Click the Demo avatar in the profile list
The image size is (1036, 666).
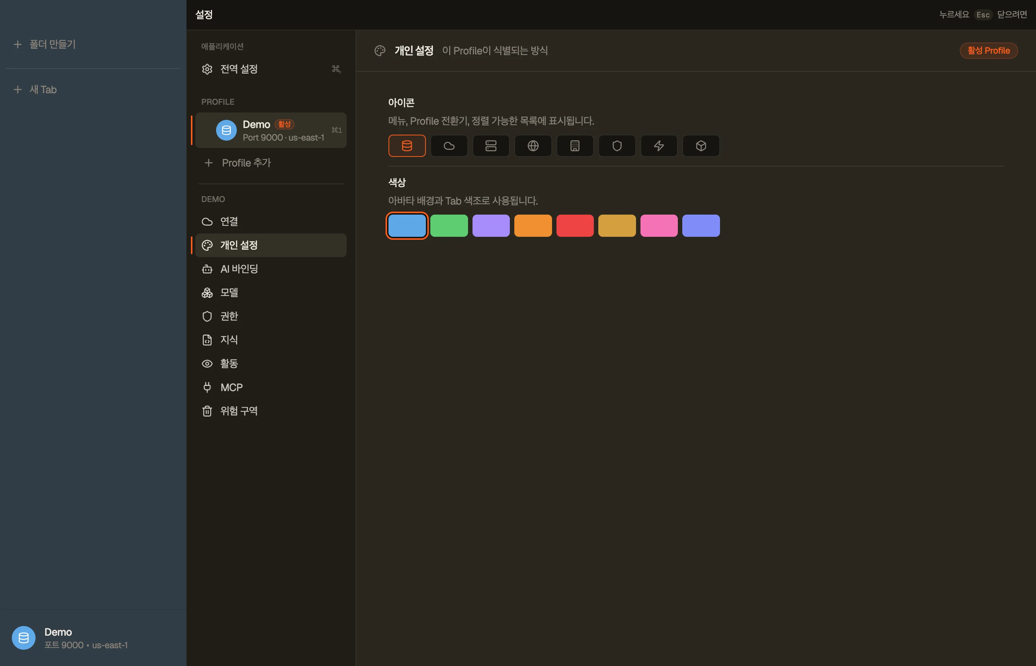pos(226,130)
